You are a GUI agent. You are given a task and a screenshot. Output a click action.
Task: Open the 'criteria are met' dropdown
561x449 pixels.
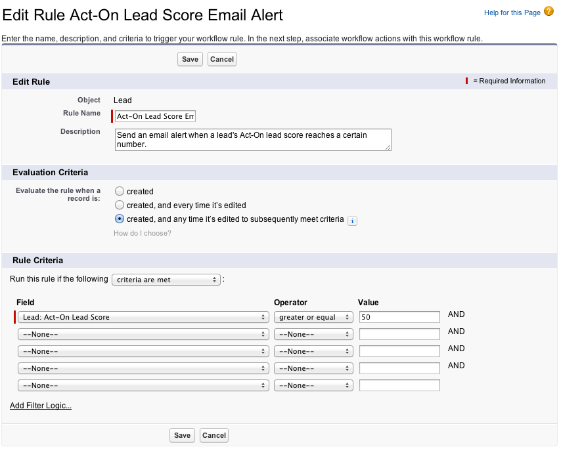coord(166,280)
